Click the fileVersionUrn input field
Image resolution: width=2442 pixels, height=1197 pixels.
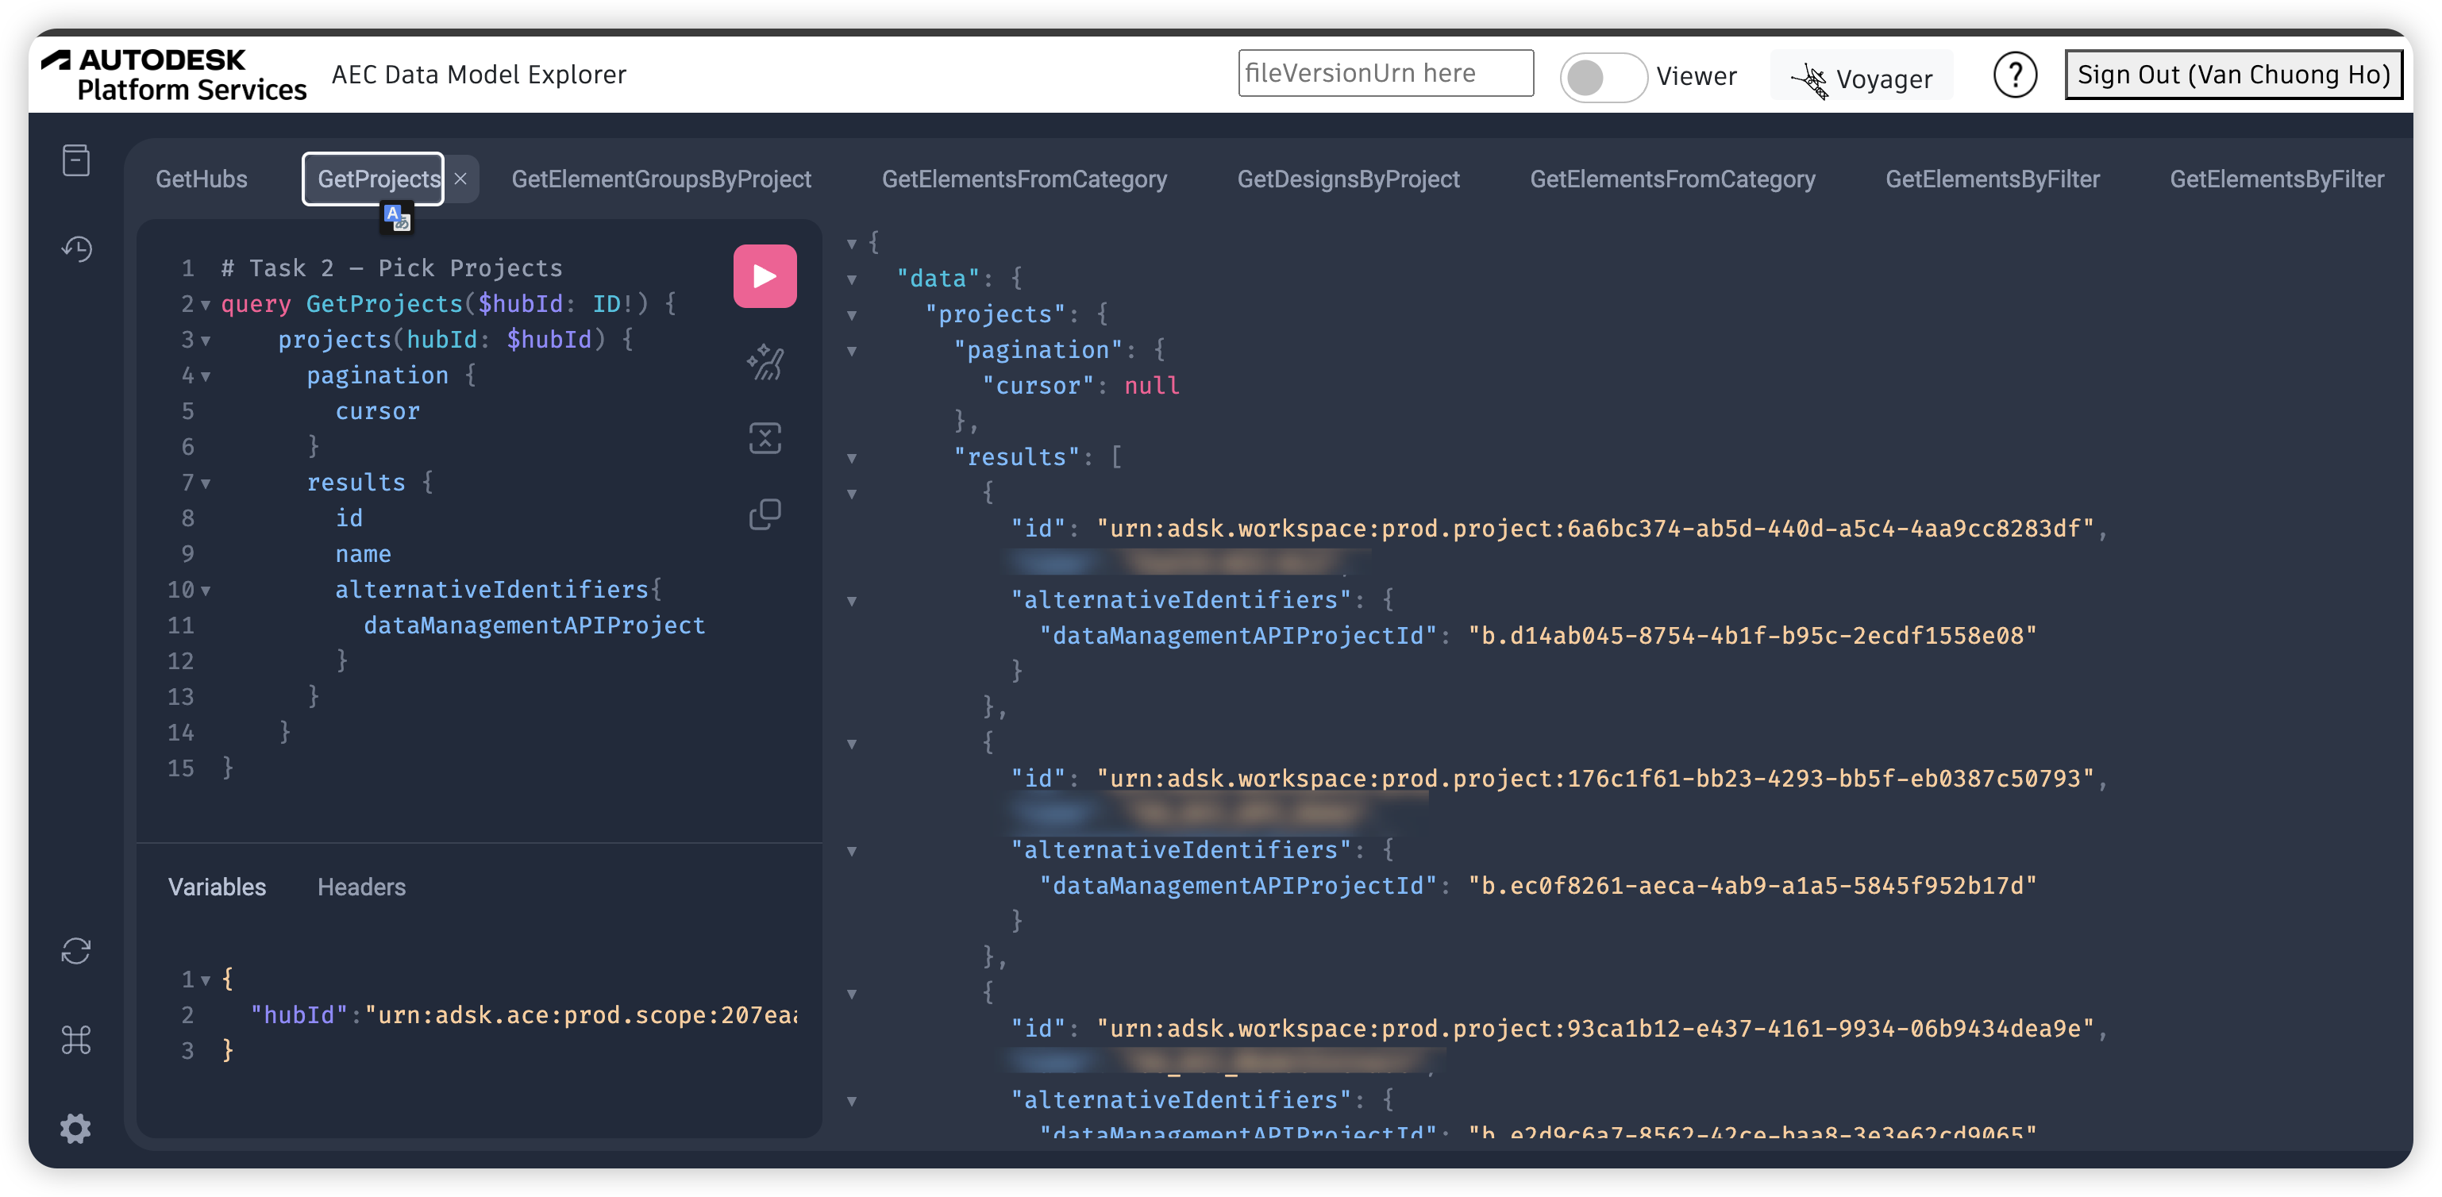(x=1385, y=74)
